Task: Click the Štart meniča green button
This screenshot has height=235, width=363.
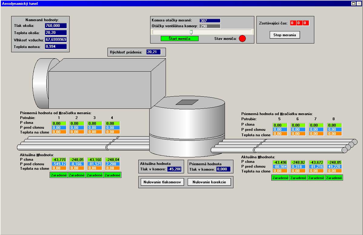Action: (x=179, y=38)
